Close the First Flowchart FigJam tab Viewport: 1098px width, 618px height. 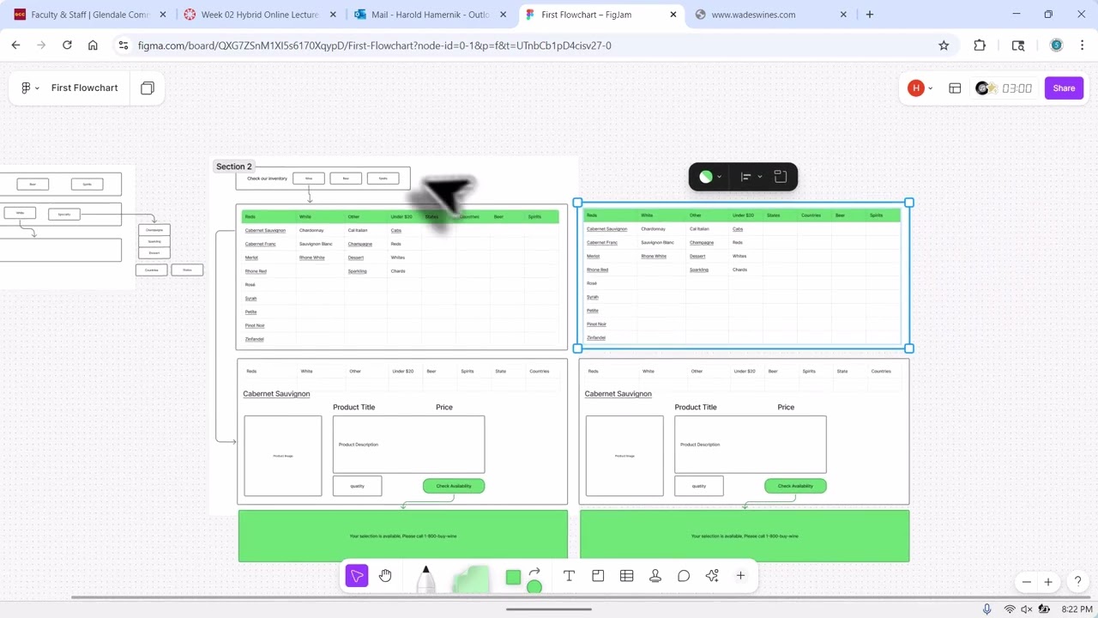pos(673,15)
